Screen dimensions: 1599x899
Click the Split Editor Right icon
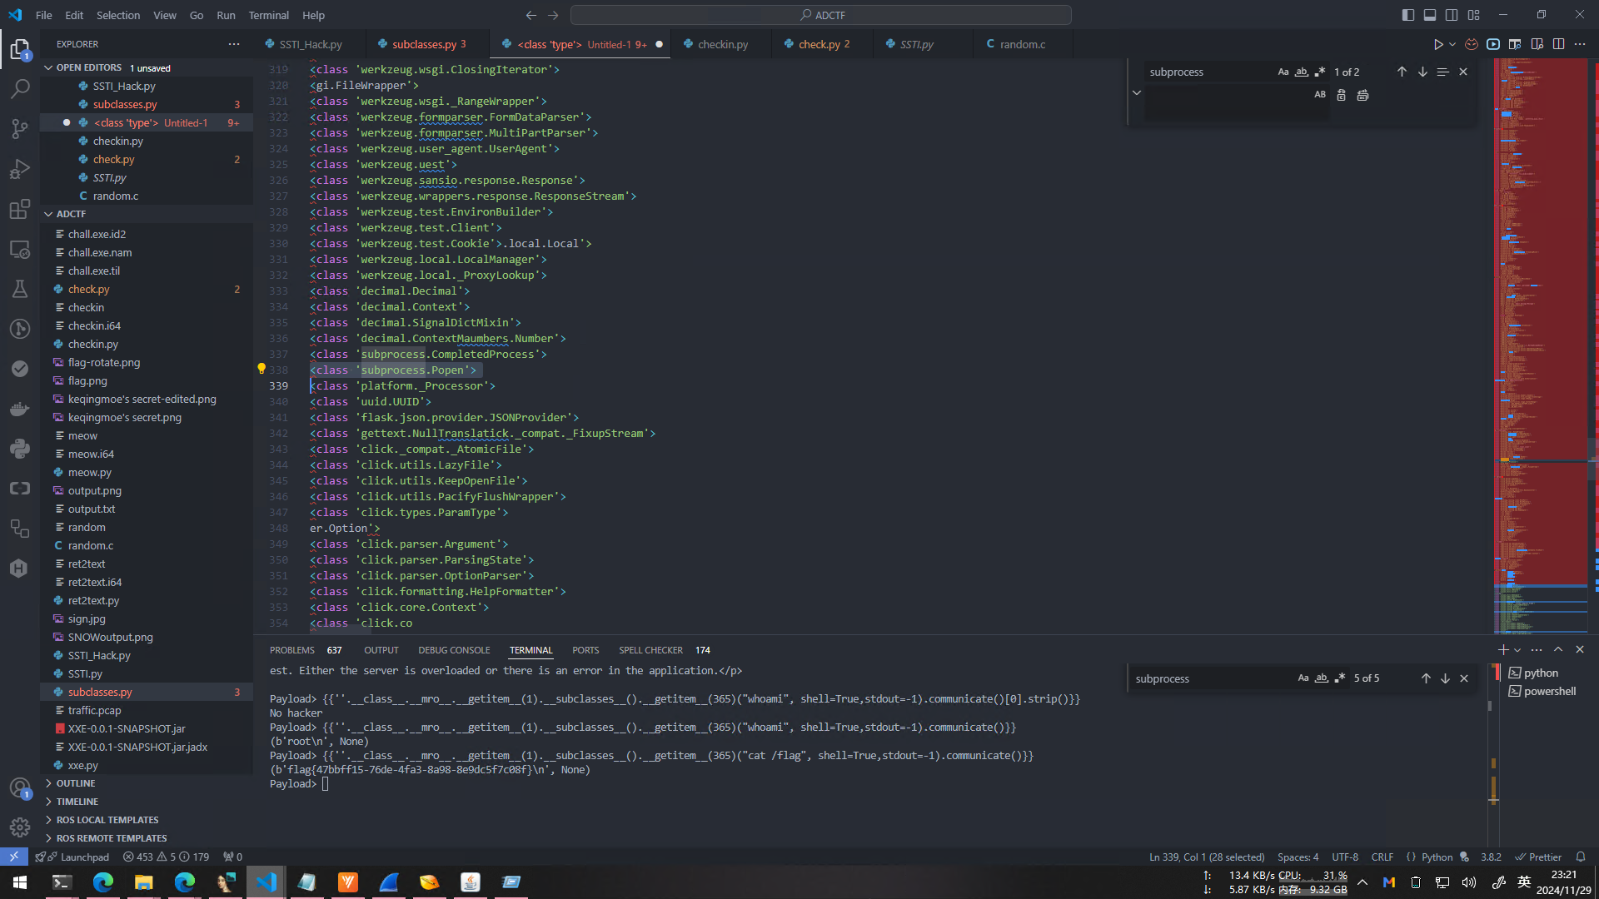1558,44
